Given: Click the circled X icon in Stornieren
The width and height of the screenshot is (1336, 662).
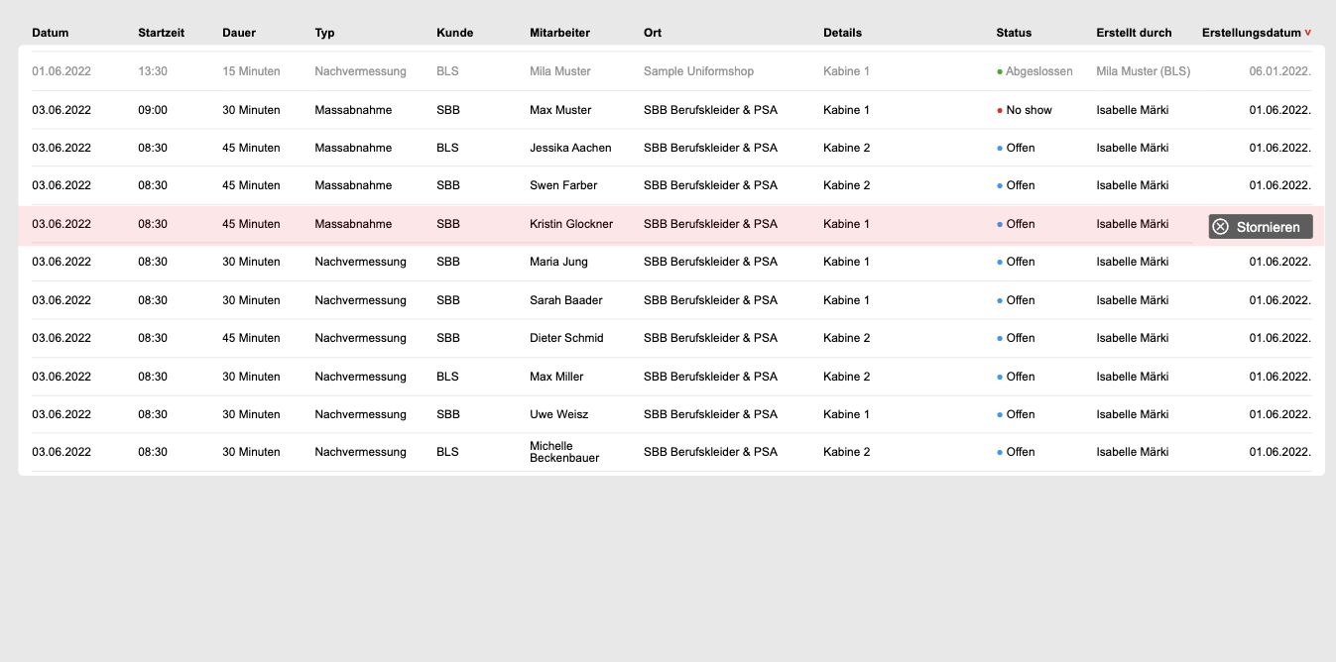Looking at the screenshot, I should pyautogui.click(x=1221, y=227).
